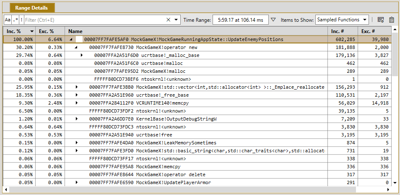Select the UpdateEnemyPositions function row
This screenshot has width=400, height=195.
[197, 39]
